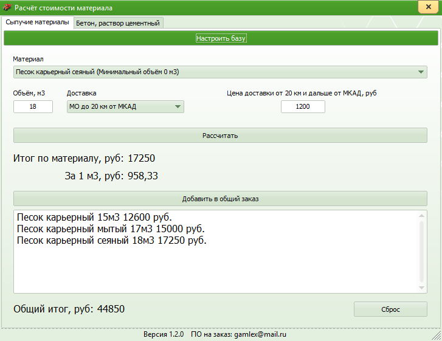Click the order list scrollbar down arrow

tap(422, 288)
